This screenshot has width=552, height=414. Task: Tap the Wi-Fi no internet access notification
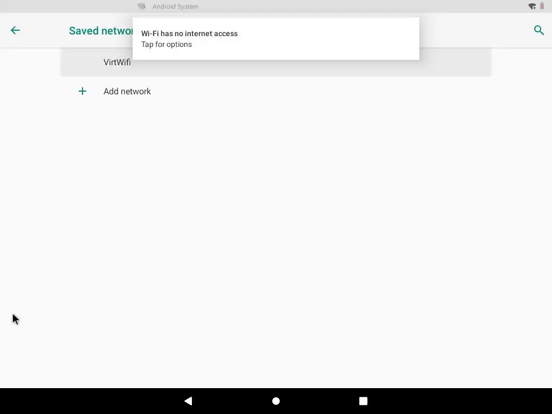275,38
